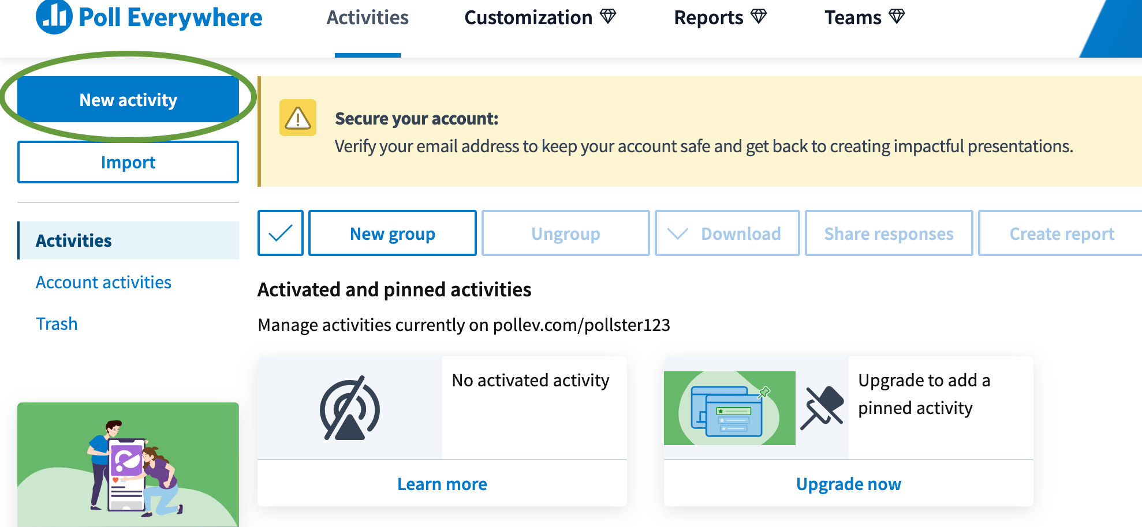
Task: Toggle the select-all activities checkbox
Action: pyautogui.click(x=281, y=233)
